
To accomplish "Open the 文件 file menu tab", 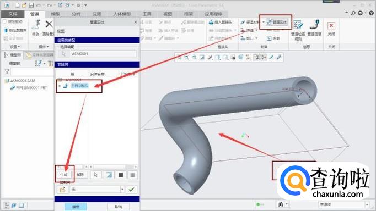I will 13,14.
